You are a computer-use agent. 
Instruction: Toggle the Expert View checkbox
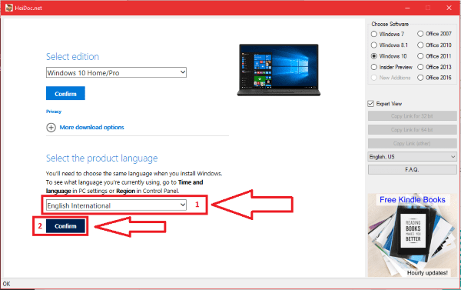tap(371, 104)
